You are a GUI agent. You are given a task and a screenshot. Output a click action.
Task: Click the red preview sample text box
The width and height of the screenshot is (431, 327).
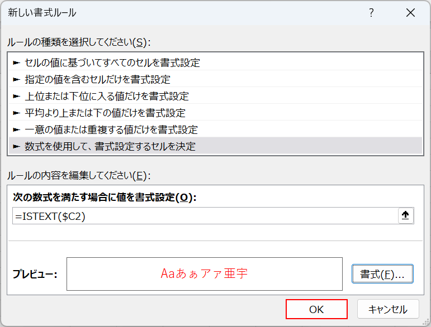click(204, 274)
